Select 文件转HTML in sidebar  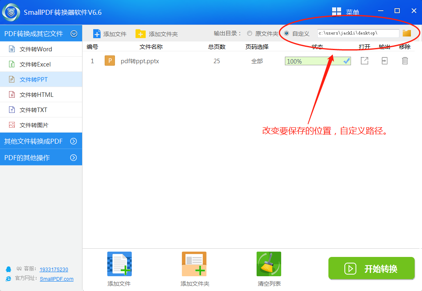[41, 94]
